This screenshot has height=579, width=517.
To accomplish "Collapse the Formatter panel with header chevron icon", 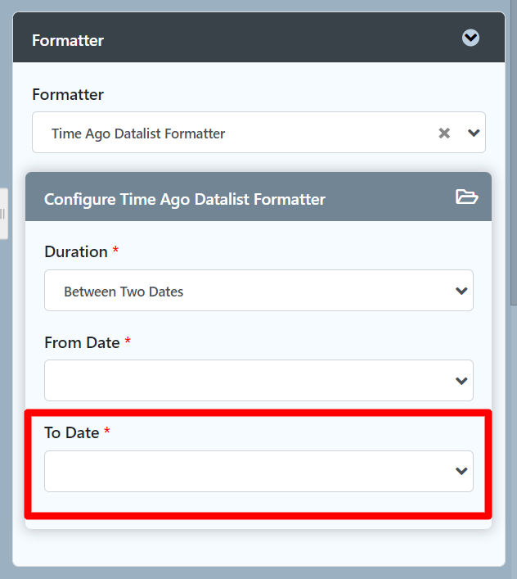I will 470,38.
